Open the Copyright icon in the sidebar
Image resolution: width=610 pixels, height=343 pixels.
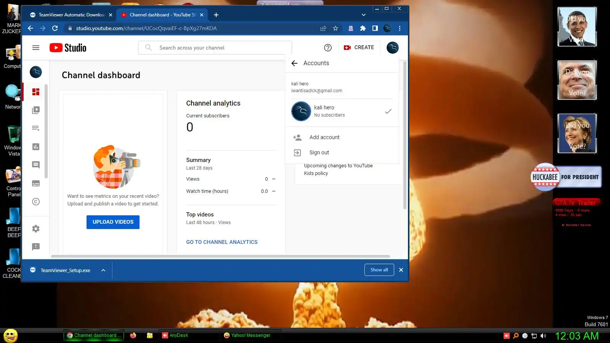point(36,202)
